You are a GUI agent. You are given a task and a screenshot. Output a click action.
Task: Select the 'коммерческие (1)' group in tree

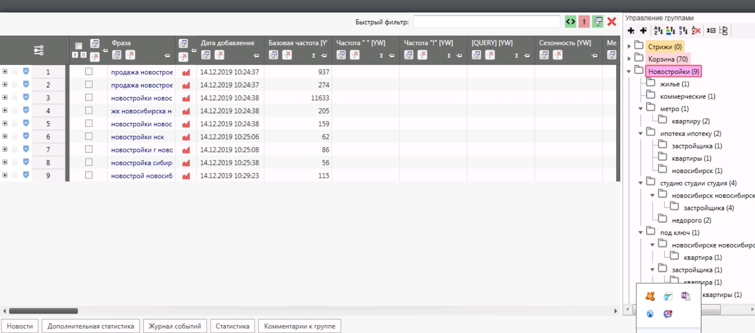pos(687,96)
